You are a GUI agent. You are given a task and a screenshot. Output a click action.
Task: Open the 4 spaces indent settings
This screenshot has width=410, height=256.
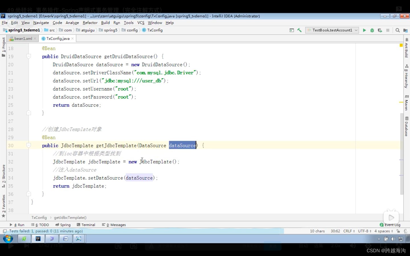tap(384, 231)
